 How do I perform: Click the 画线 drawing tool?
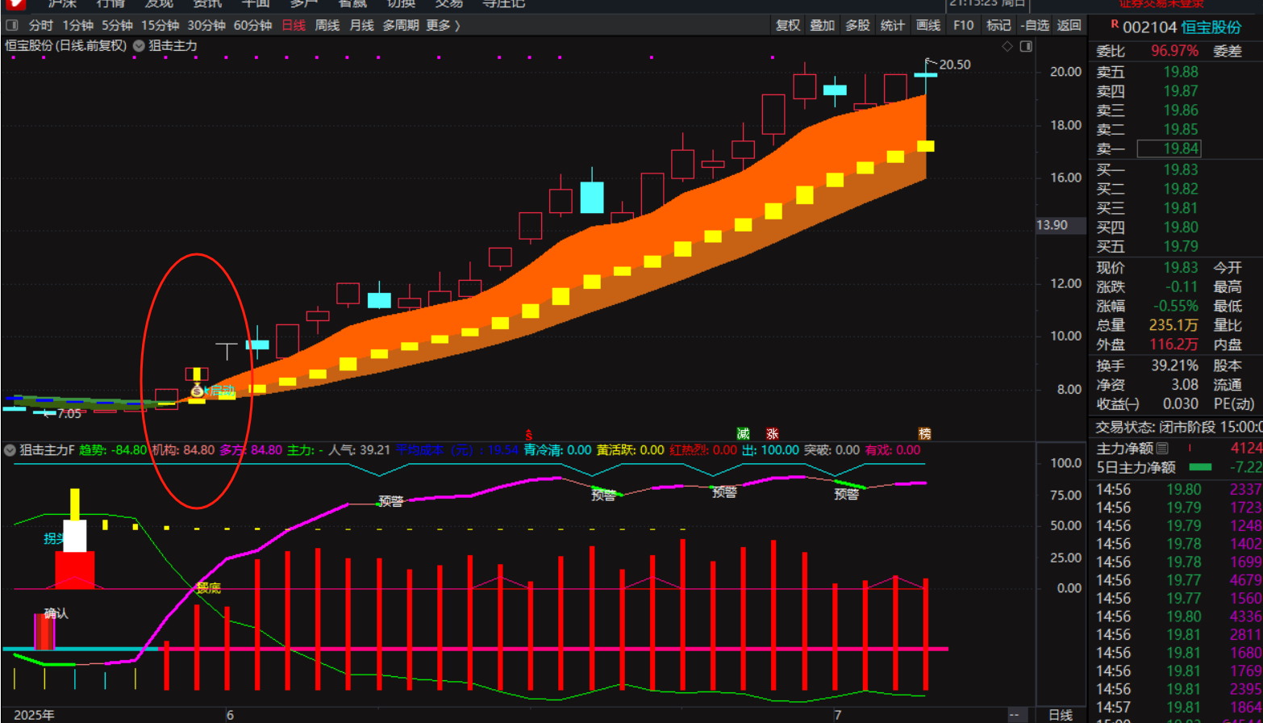pos(928,26)
